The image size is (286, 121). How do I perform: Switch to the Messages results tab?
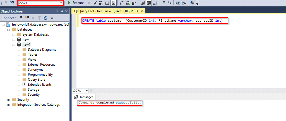point(85,97)
